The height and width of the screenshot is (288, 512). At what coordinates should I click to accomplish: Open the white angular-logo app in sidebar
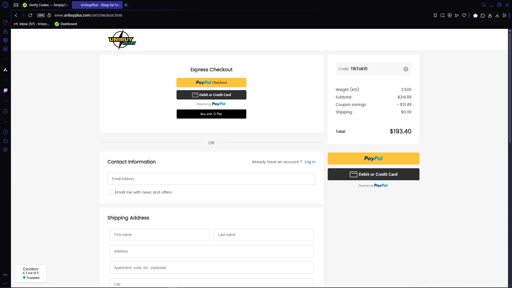coord(5,70)
